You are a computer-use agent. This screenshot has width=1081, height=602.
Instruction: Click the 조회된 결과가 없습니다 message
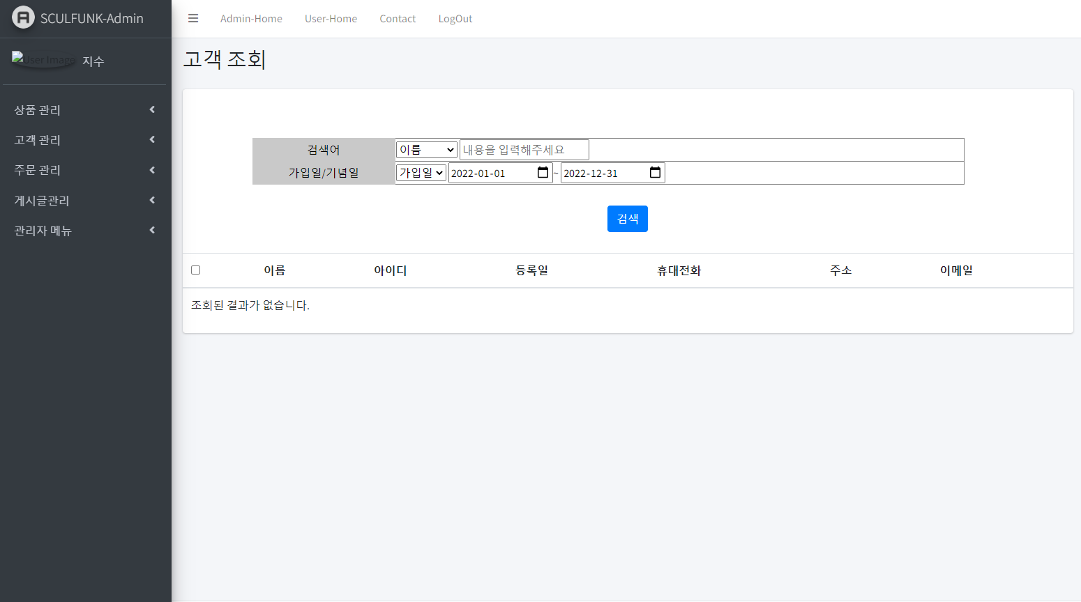[250, 305]
